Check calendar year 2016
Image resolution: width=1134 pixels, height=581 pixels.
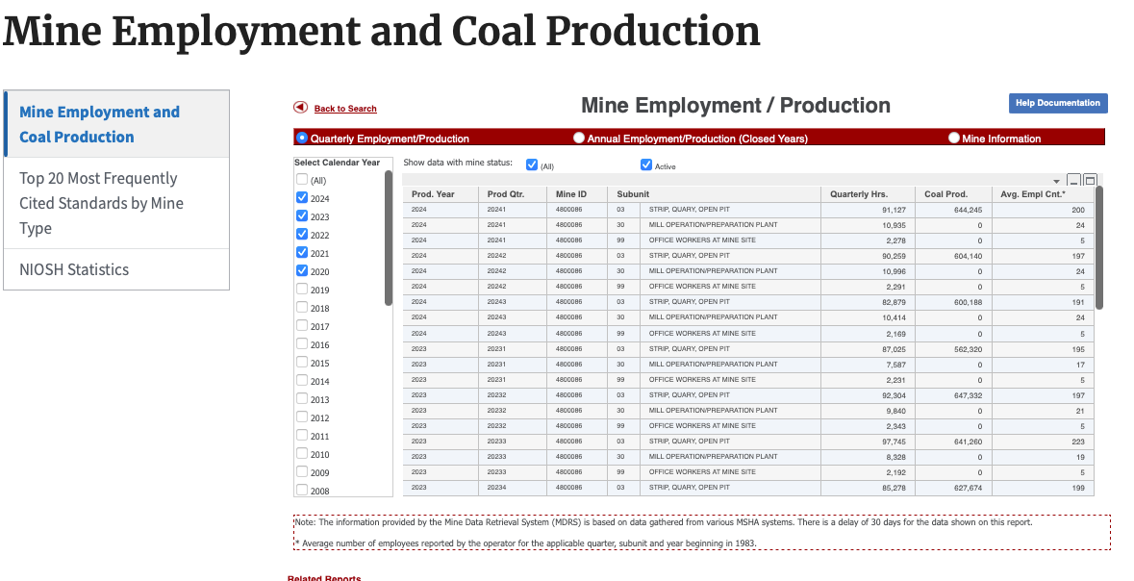point(302,343)
